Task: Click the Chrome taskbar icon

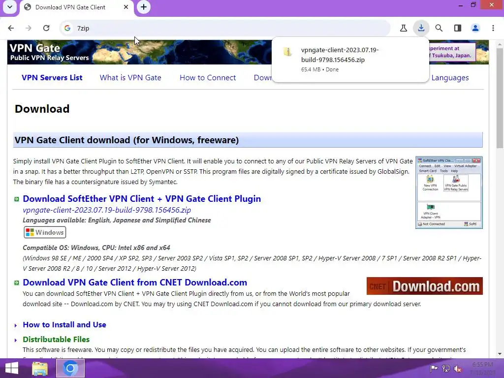Action: [x=70, y=368]
